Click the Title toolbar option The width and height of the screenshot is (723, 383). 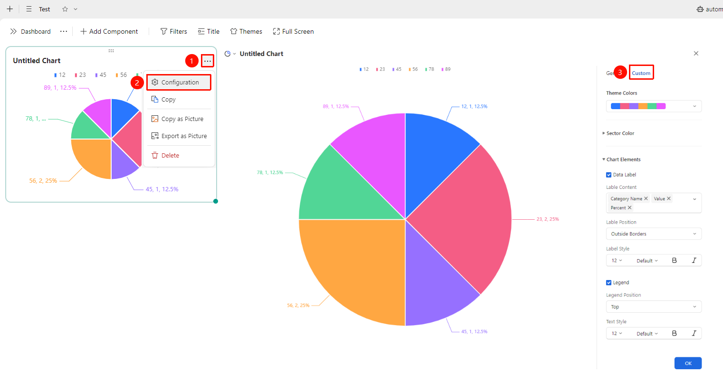209,31
